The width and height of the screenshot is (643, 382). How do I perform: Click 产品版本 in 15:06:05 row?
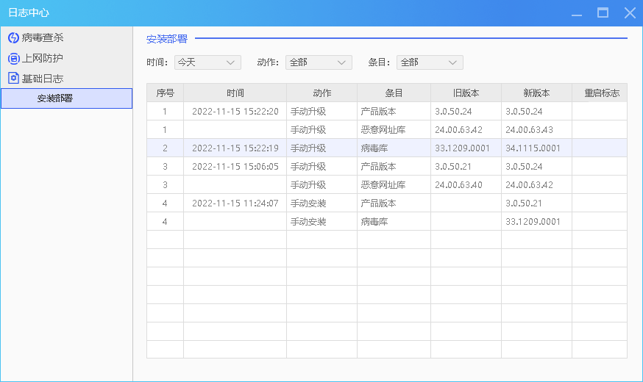[x=378, y=167]
